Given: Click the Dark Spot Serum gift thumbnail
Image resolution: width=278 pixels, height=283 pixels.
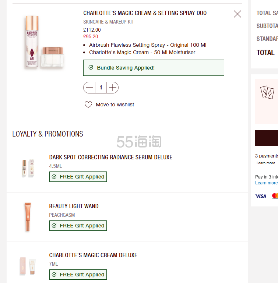Looking at the screenshot, I should point(28,168).
